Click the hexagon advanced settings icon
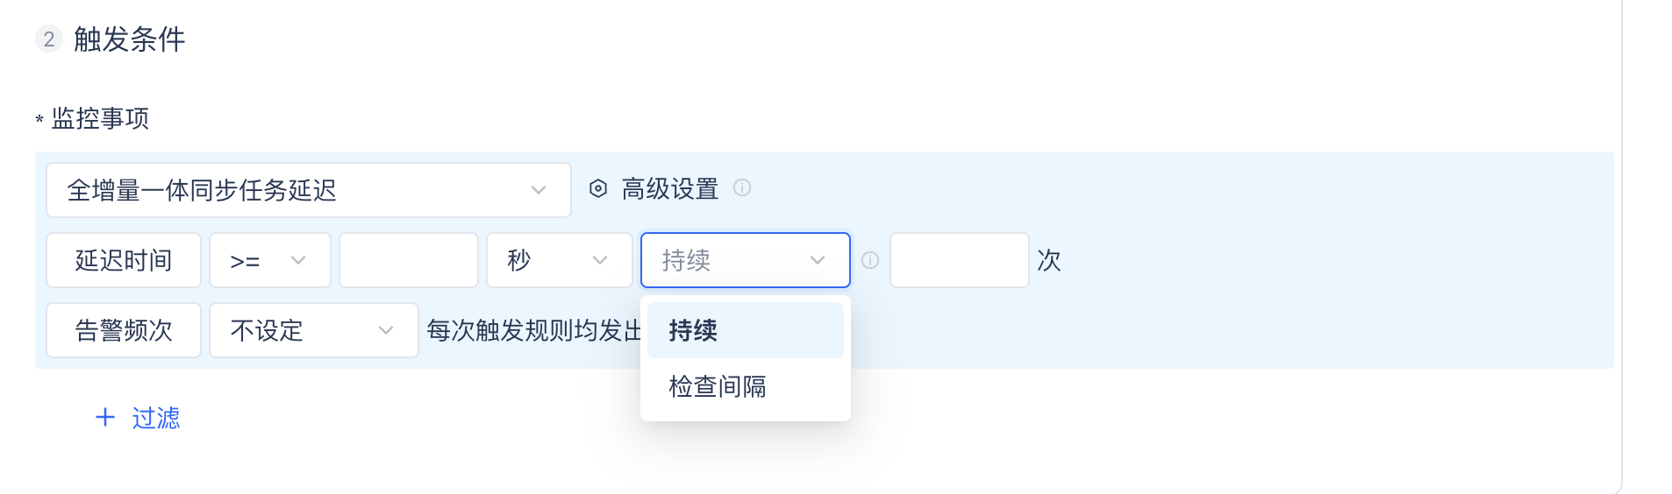1672x494 pixels. click(x=598, y=189)
